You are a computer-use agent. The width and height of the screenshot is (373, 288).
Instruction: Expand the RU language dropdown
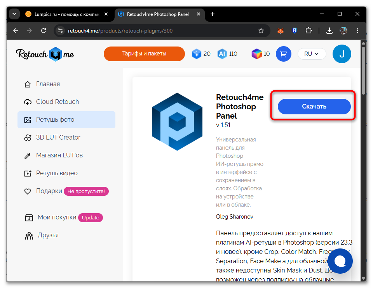312,54
